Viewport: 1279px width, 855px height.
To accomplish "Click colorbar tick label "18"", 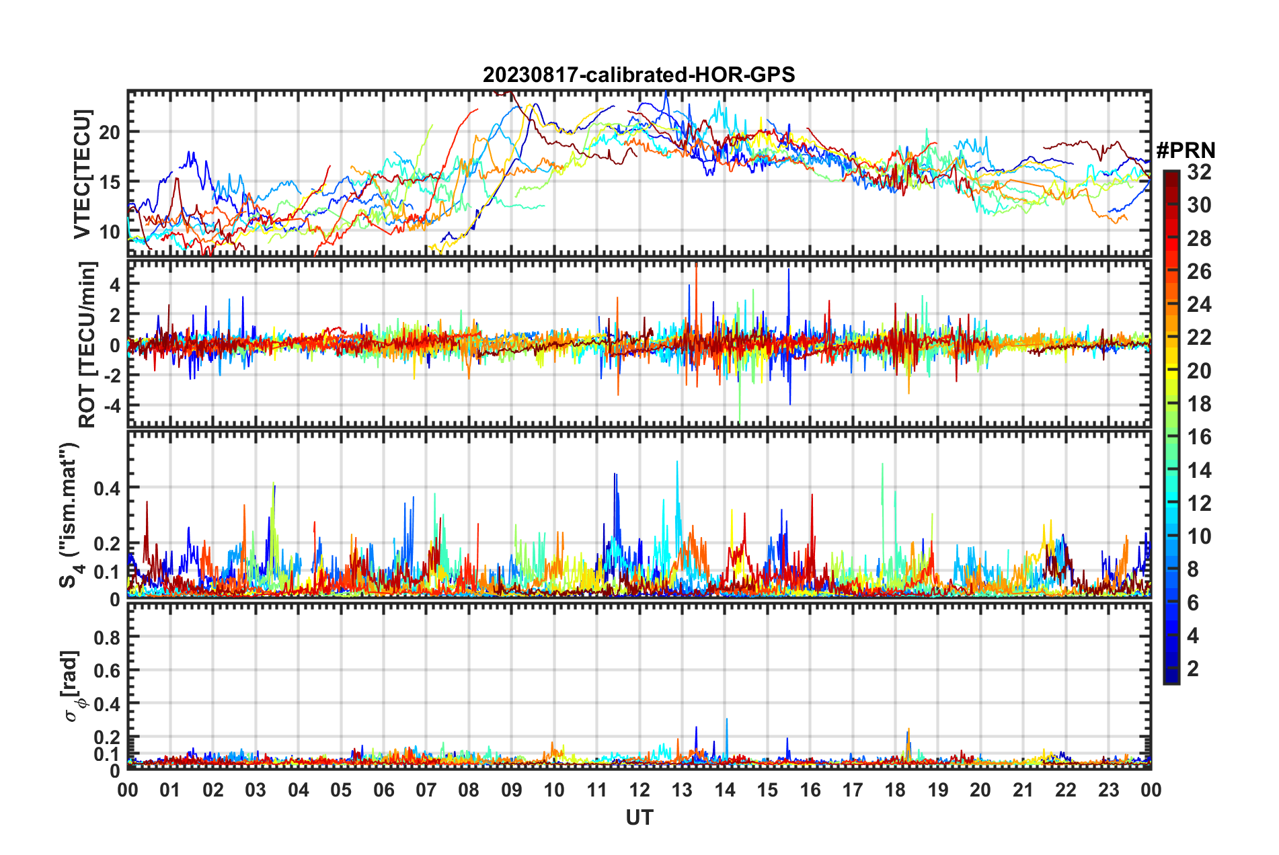I will (x=1199, y=404).
